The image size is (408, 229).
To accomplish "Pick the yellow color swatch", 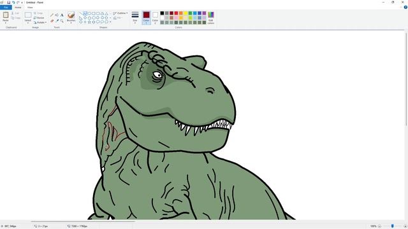I will tap(186, 13).
